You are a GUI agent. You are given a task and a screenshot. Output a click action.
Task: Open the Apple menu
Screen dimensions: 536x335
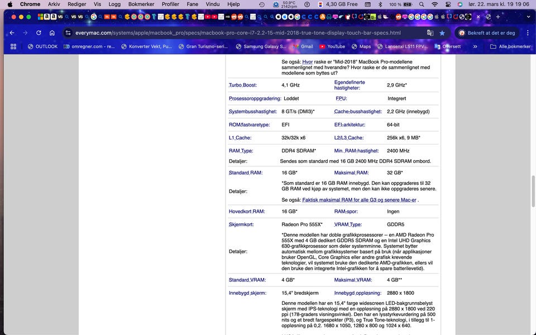[10, 4]
